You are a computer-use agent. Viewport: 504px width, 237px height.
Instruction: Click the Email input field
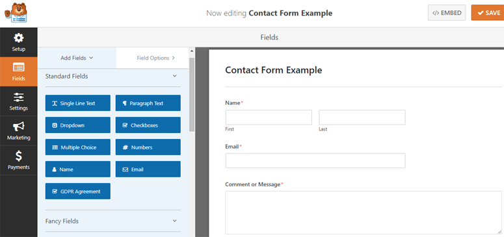315,160
